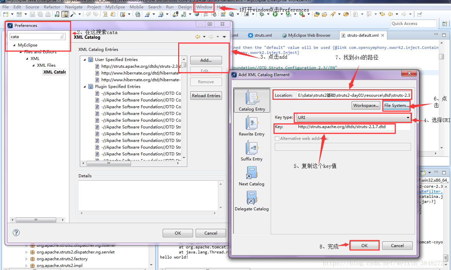Expand the org.apache.struts2.factory package

[27, 259]
